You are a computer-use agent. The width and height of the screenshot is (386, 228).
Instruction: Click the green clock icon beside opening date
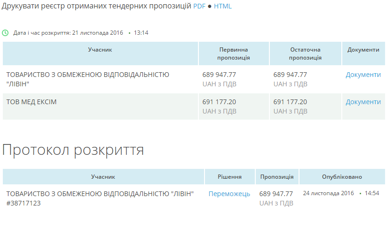[5, 33]
